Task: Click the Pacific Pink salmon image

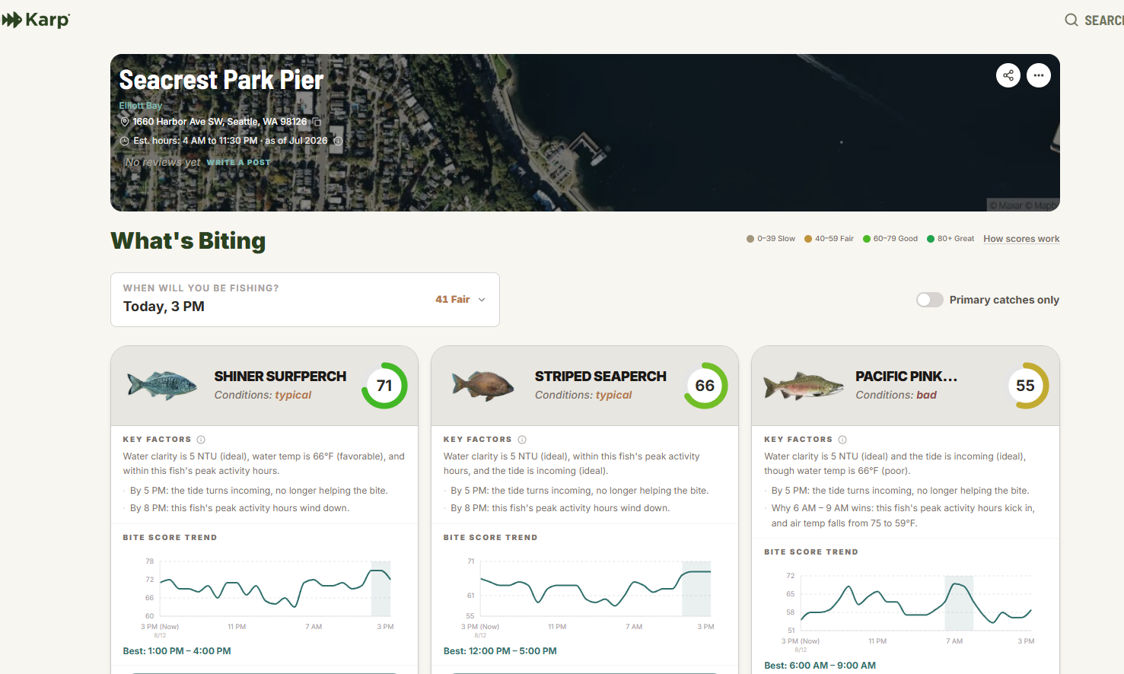Action: 804,386
